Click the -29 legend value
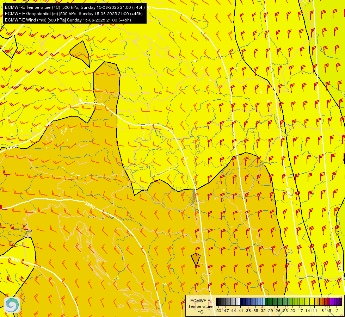 click(x=270, y=311)
